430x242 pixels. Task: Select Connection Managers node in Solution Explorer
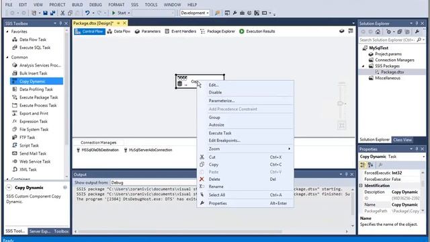click(394, 60)
